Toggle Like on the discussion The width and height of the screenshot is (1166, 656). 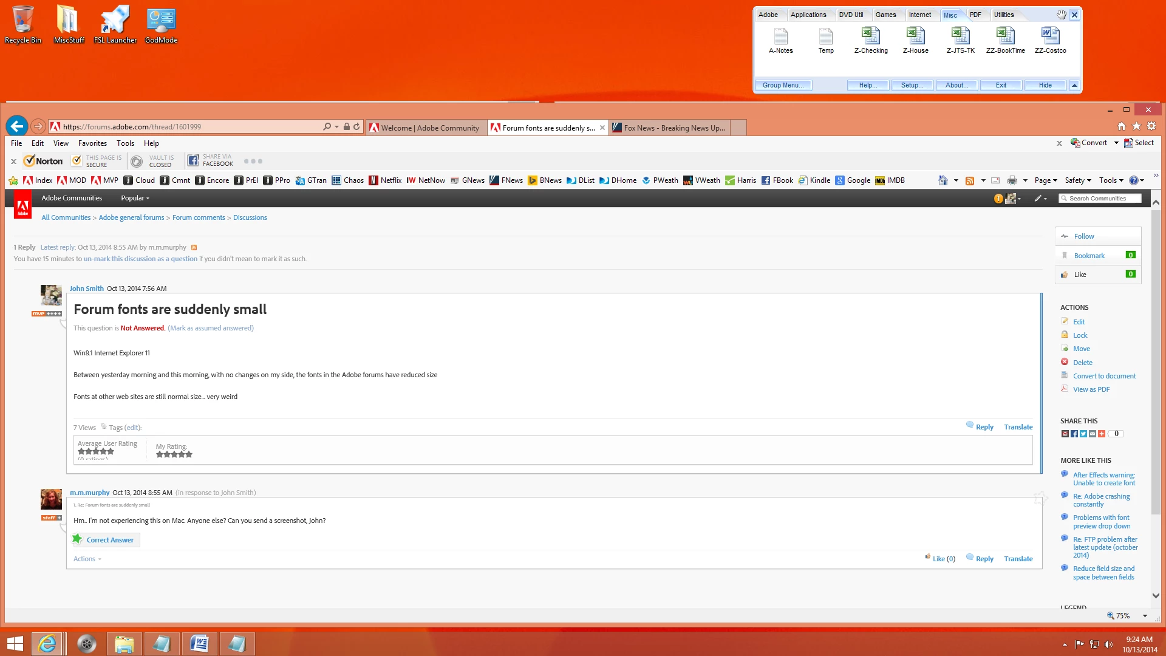pos(1080,275)
